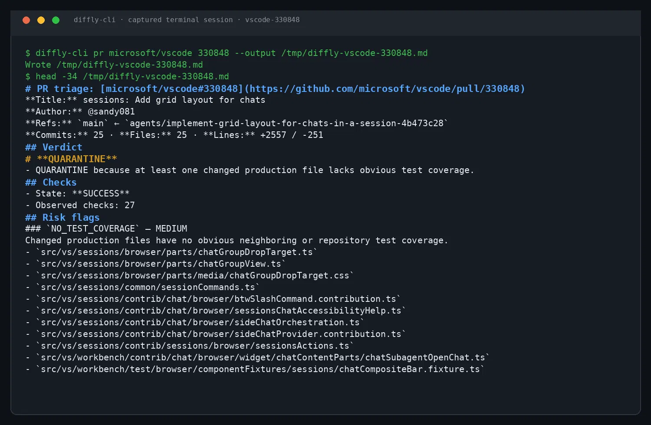651x425 pixels.
Task: Click the green maximize window button
Action: (x=56, y=20)
